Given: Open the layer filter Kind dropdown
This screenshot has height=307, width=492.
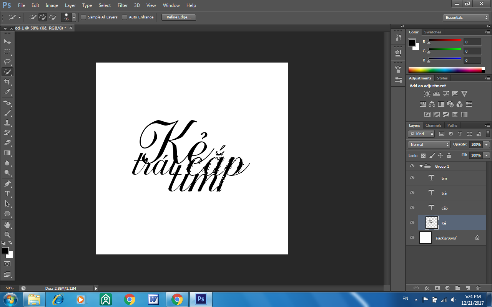Looking at the screenshot, I should pyautogui.click(x=421, y=134).
